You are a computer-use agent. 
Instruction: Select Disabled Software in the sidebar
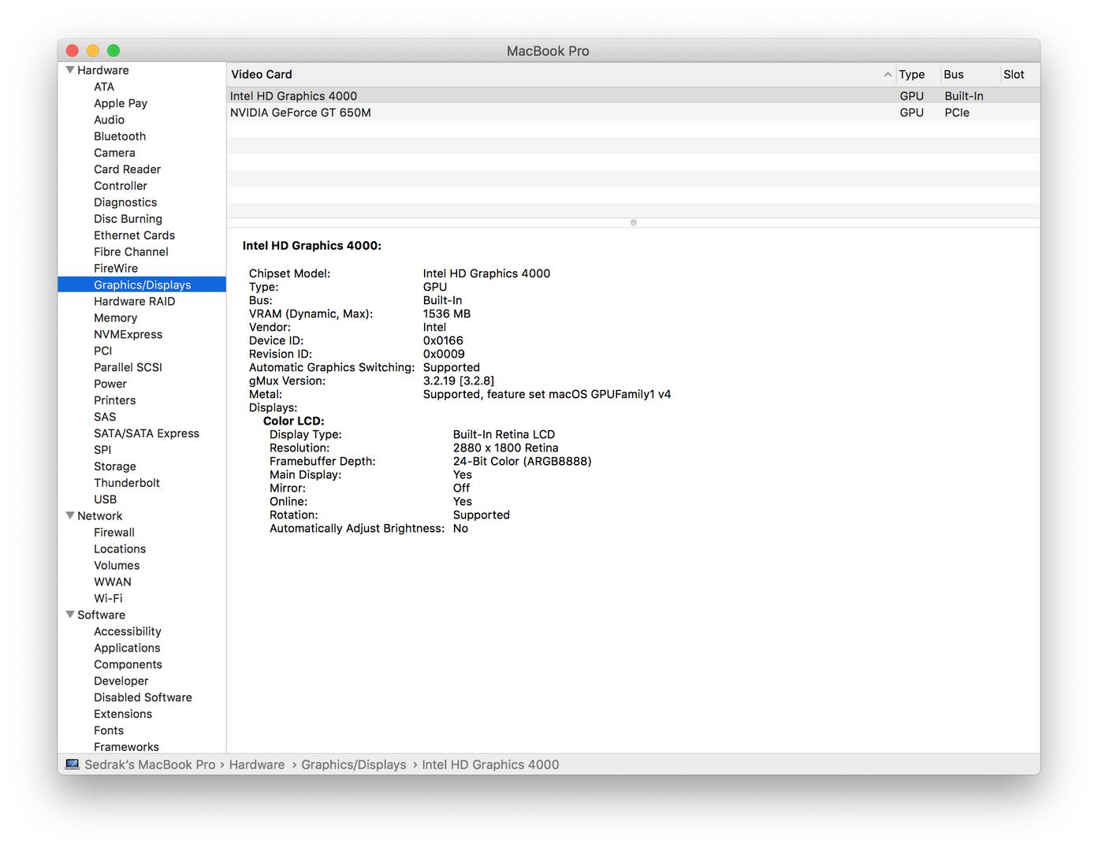coord(143,699)
